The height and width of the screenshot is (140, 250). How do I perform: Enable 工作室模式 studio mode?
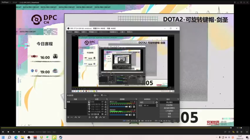click(x=169, y=111)
